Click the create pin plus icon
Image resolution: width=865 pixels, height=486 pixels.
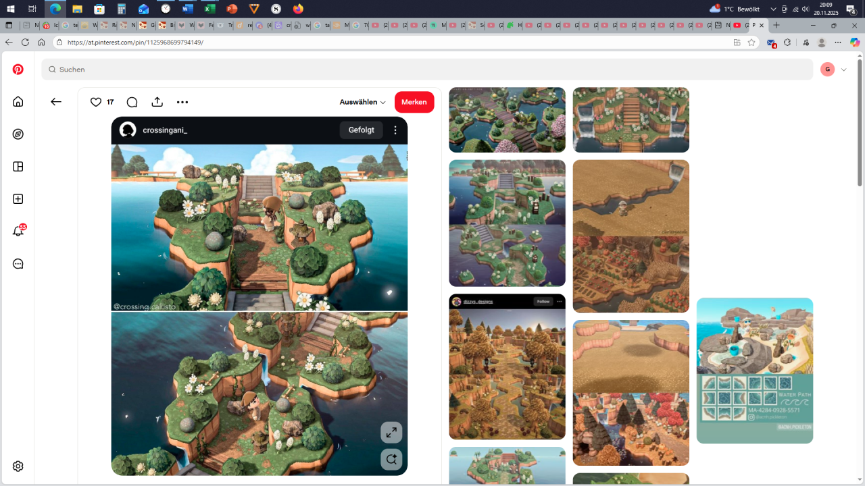[x=18, y=199]
